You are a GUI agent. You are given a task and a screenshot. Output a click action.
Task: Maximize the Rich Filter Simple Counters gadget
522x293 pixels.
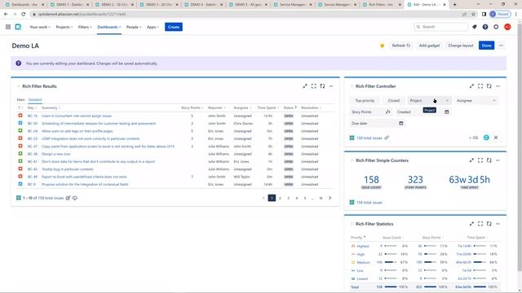click(480, 160)
